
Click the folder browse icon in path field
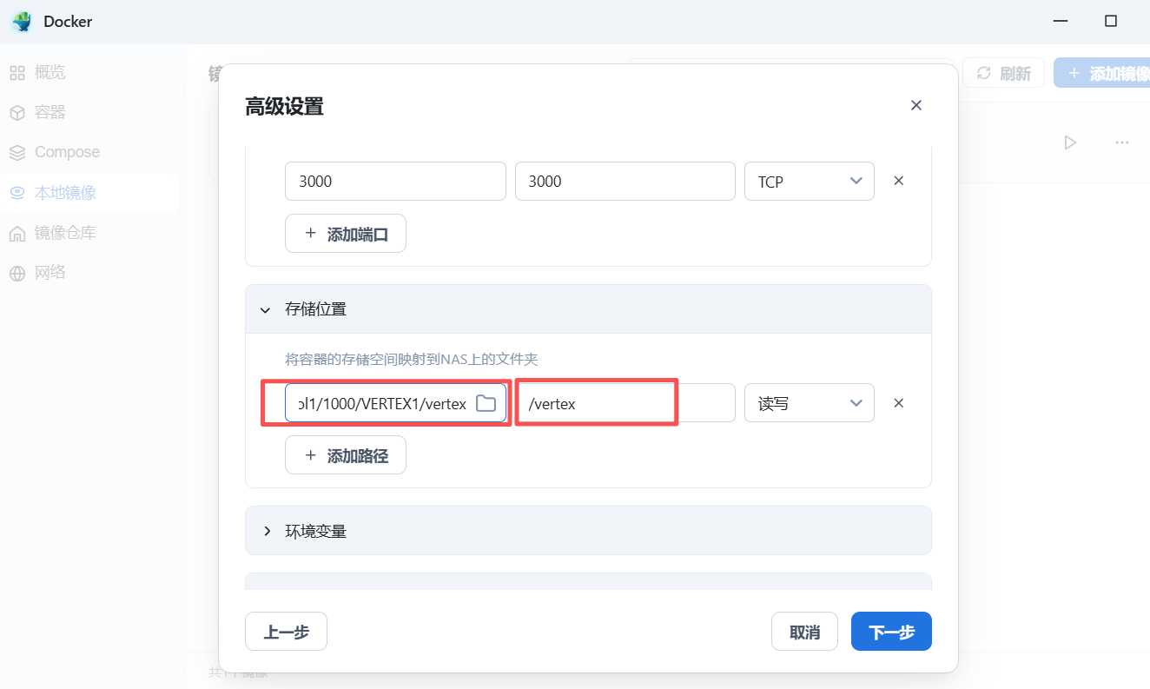[486, 403]
